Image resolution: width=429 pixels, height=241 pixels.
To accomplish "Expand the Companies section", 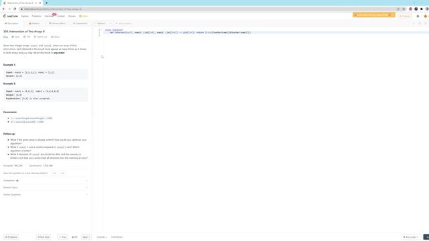I will point(46,181).
